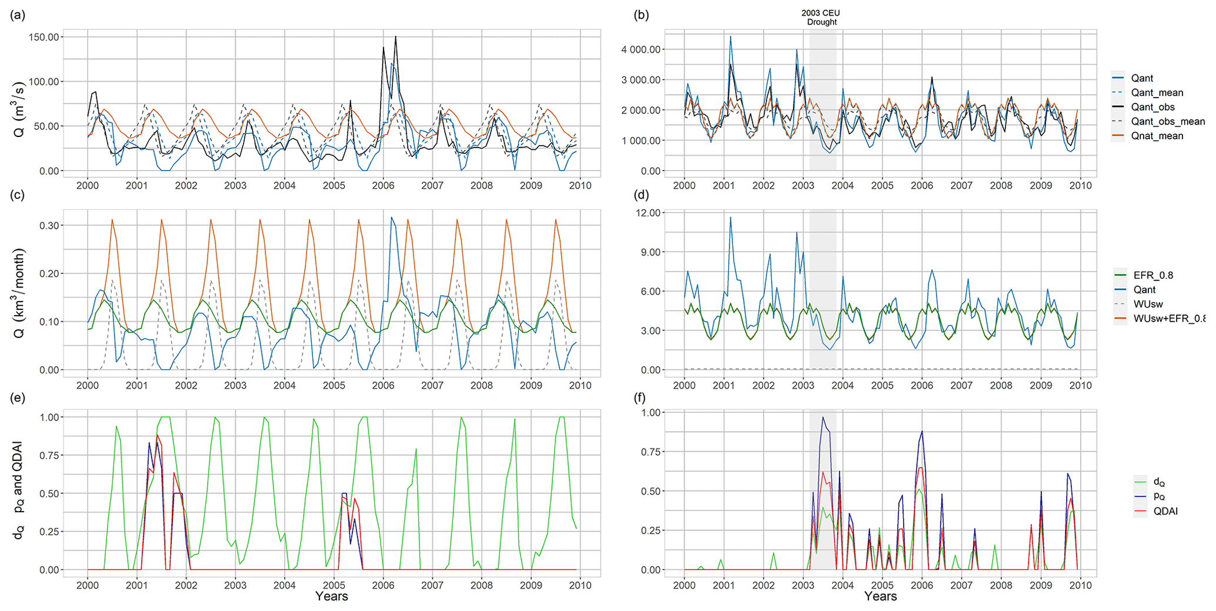Viewport: 1216px width, 611px height.
Task: Click the Qant_obs_mean dashed black legend key
Action: 1118,122
